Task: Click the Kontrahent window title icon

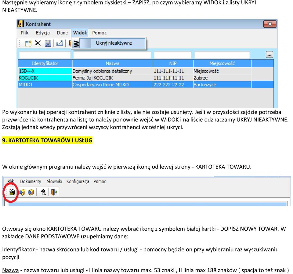Action: (20, 24)
